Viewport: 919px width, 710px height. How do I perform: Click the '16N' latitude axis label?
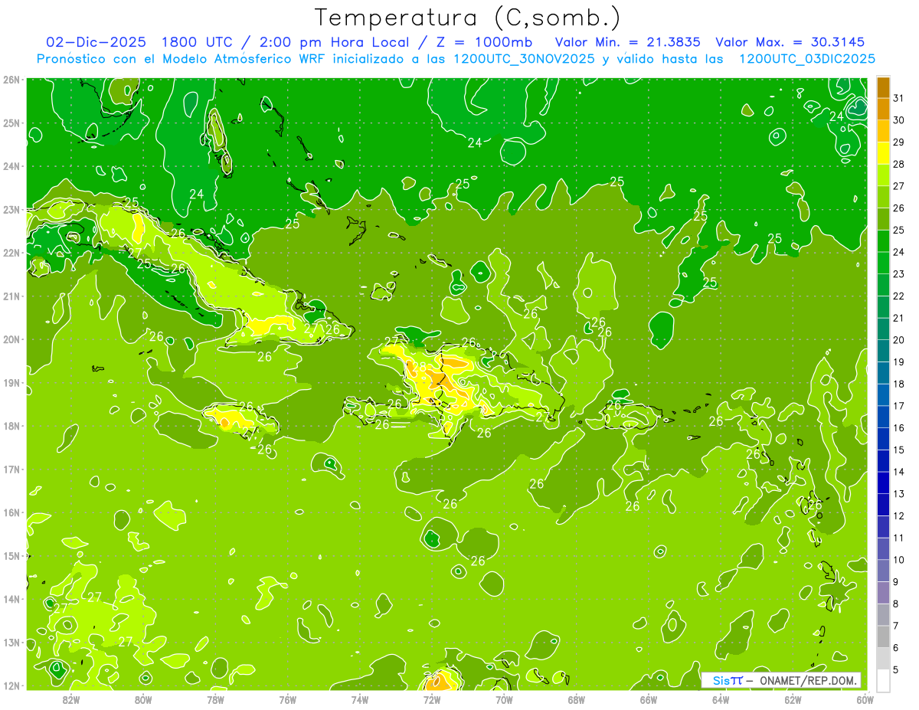pos(11,512)
